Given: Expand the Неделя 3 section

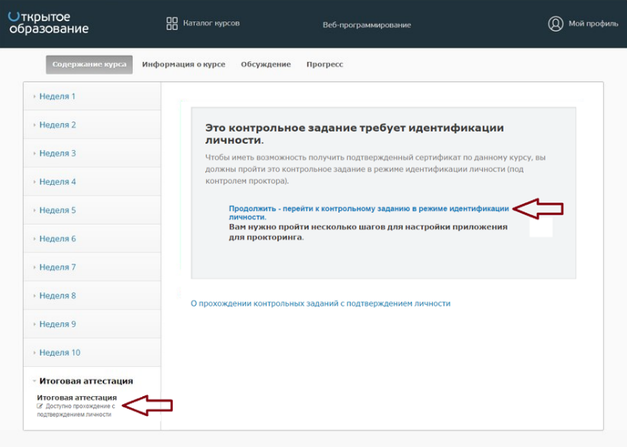Looking at the screenshot, I should [92, 153].
